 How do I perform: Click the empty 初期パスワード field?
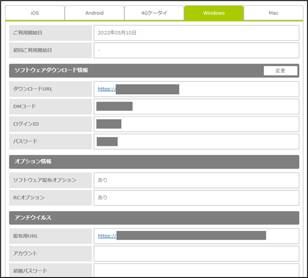coord(196,271)
